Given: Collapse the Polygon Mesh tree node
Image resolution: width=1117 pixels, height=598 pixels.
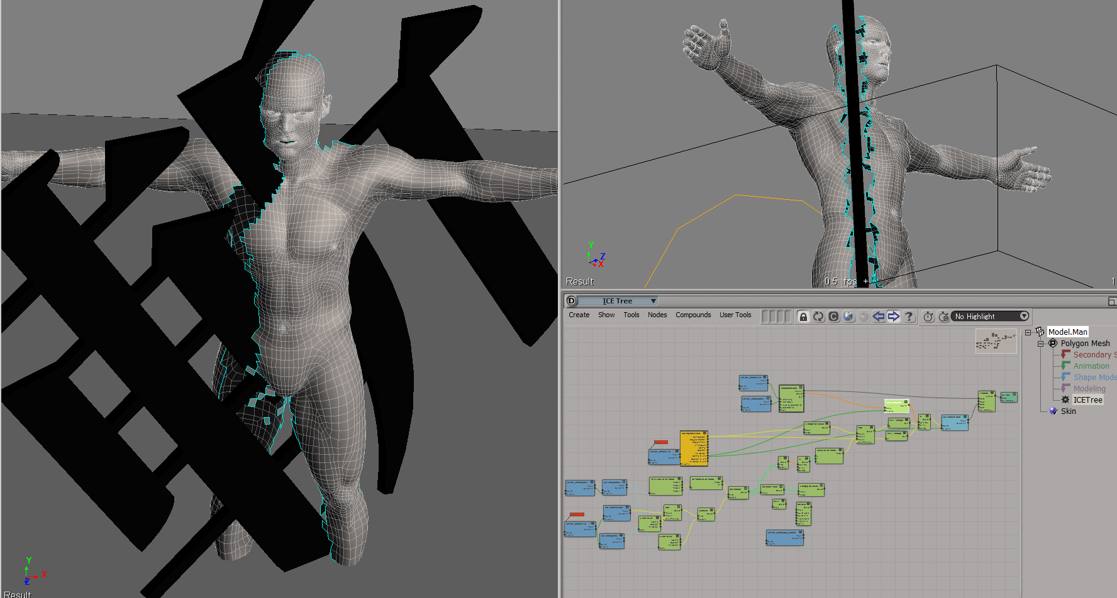Looking at the screenshot, I should click(1041, 344).
